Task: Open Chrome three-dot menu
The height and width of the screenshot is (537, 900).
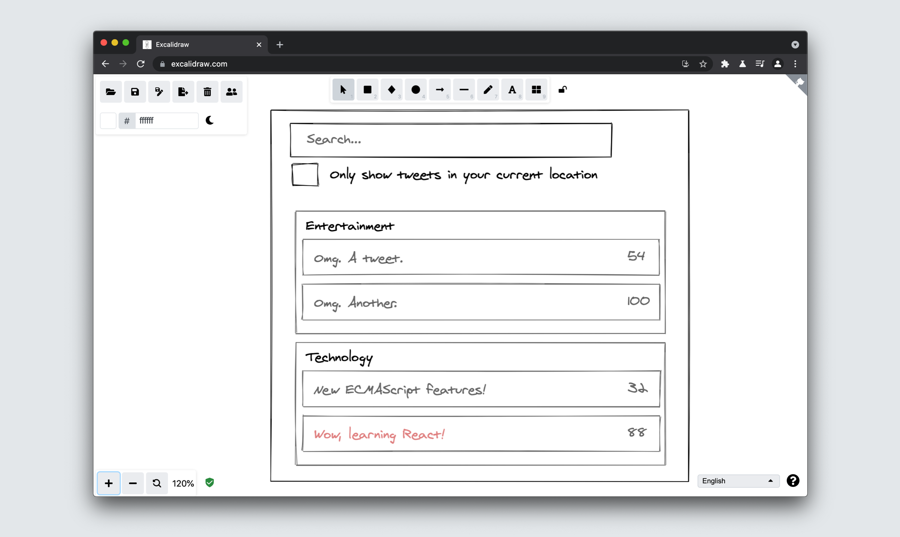Action: 795,64
